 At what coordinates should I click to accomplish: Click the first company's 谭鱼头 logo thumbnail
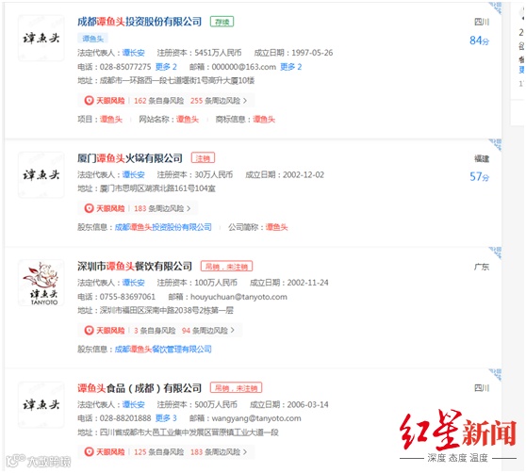coord(41,38)
